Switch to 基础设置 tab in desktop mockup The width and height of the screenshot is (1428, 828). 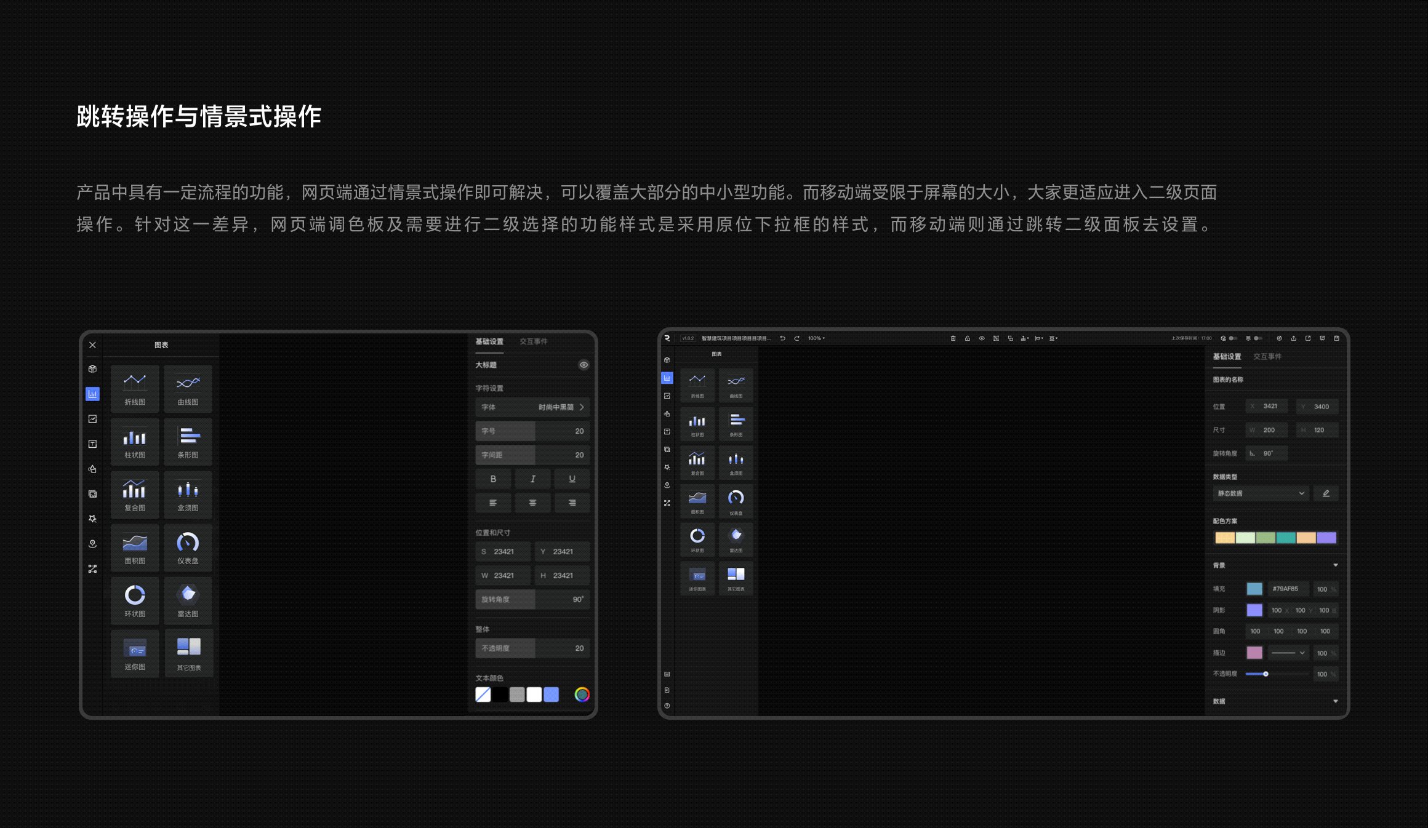tap(1227, 357)
